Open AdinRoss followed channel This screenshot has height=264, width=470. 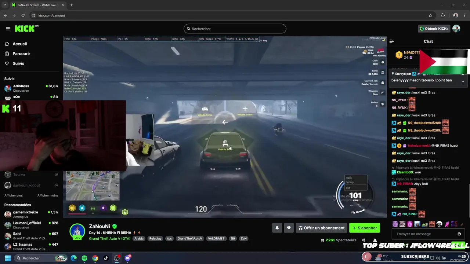click(x=31, y=88)
